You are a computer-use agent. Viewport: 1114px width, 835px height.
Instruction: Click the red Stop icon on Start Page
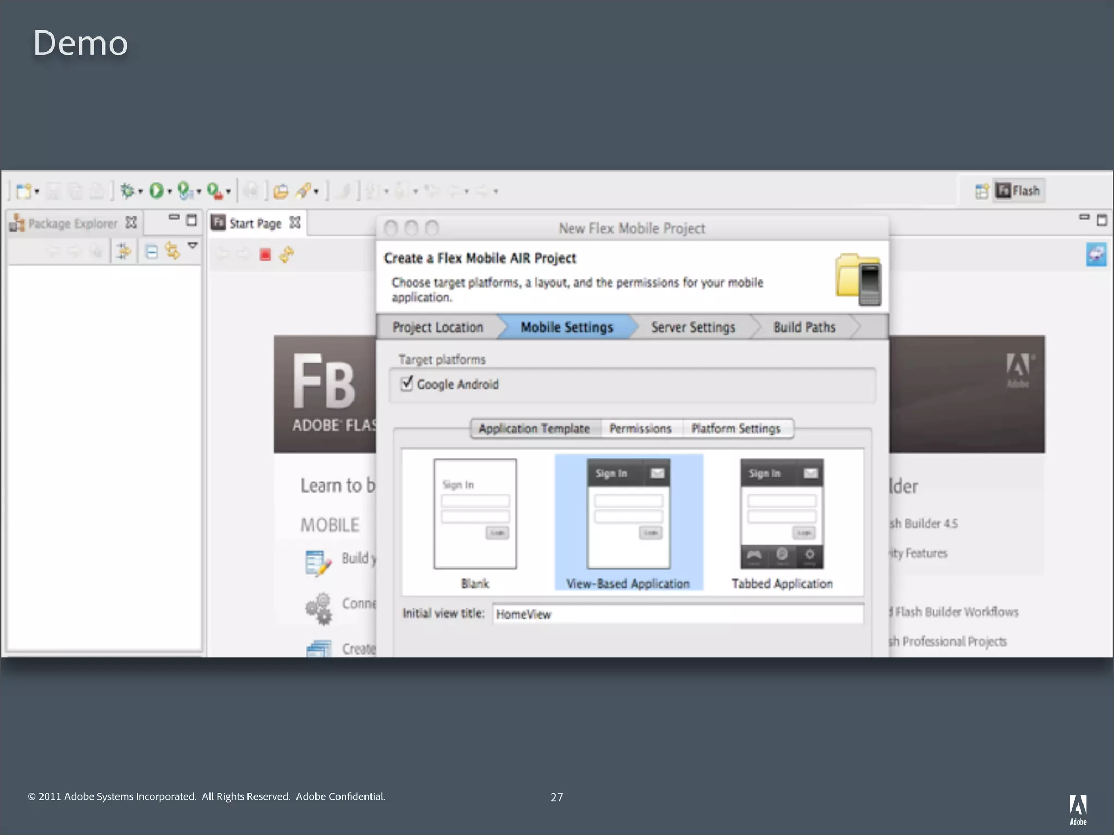pyautogui.click(x=265, y=254)
